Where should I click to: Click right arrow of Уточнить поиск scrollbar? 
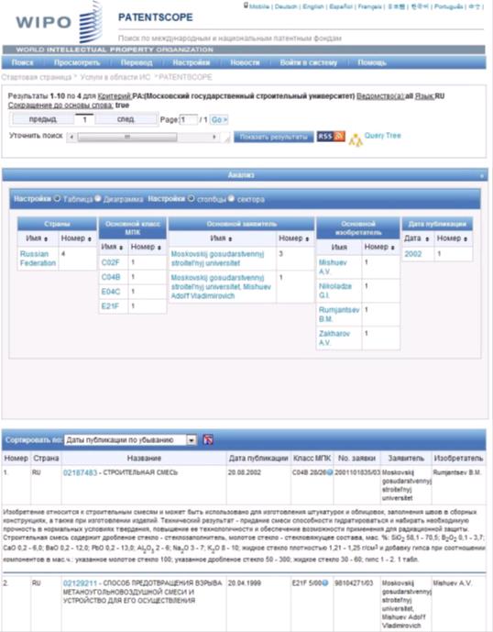point(214,137)
